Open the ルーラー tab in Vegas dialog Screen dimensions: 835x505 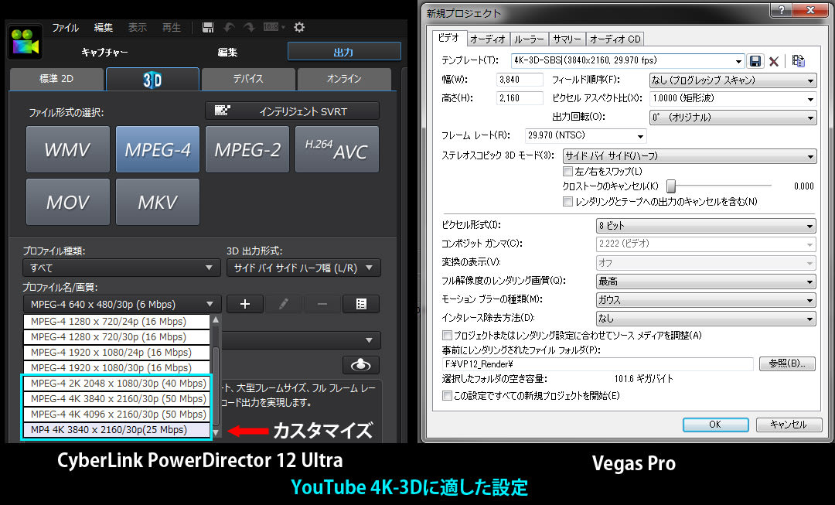point(529,39)
